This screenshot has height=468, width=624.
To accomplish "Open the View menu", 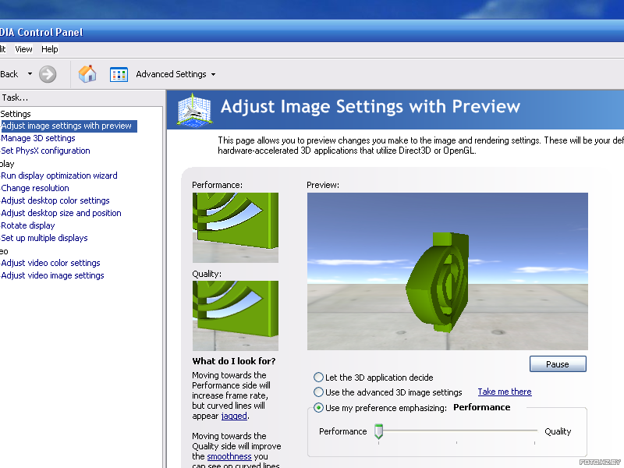I will pyautogui.click(x=23, y=49).
